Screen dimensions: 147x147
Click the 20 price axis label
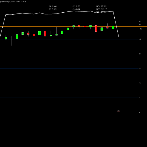(x=140, y=54)
